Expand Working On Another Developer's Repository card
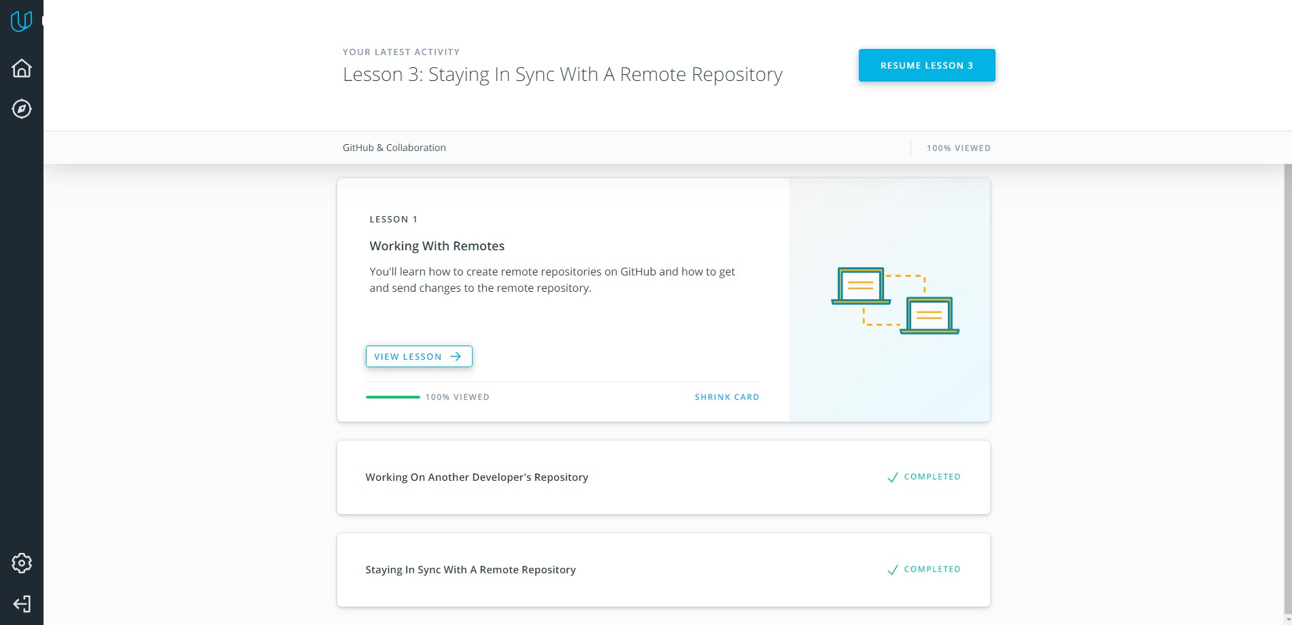 pos(664,477)
